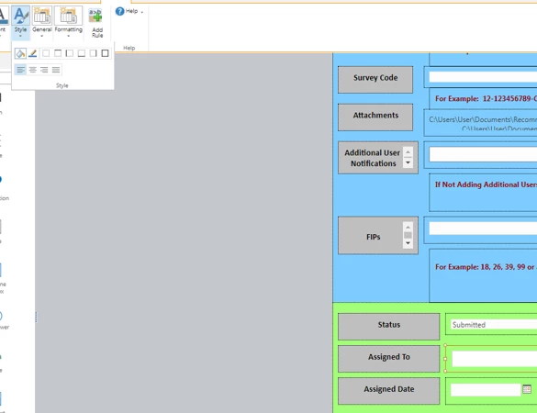Click the Add Rule button
Screen dimensions: 537x413
(97, 23)
